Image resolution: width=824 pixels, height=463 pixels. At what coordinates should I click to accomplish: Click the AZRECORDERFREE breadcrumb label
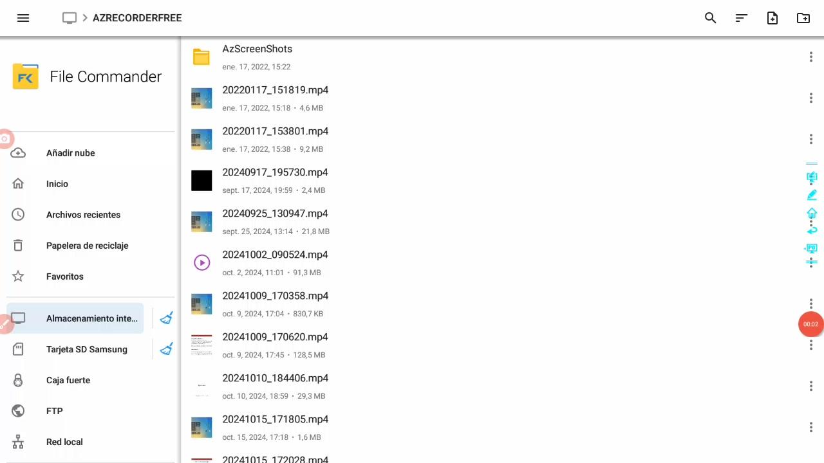[x=137, y=18]
